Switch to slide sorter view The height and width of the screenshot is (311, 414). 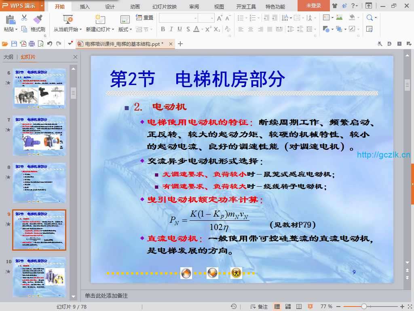(288, 307)
